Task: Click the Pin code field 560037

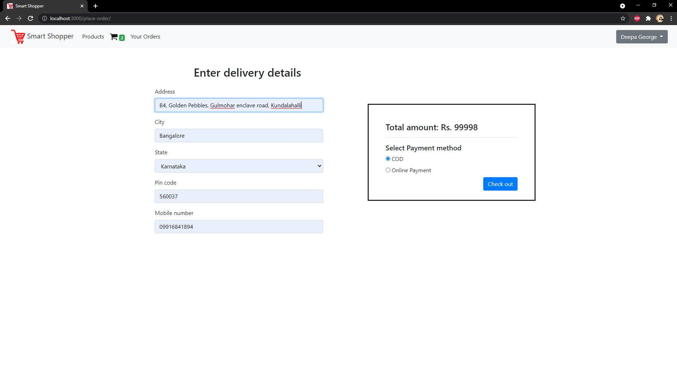Action: pyautogui.click(x=239, y=196)
